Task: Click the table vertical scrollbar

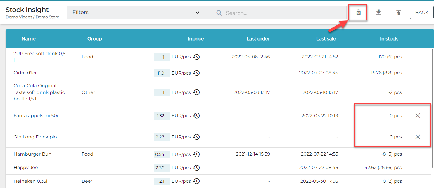Action: click(x=432, y=108)
